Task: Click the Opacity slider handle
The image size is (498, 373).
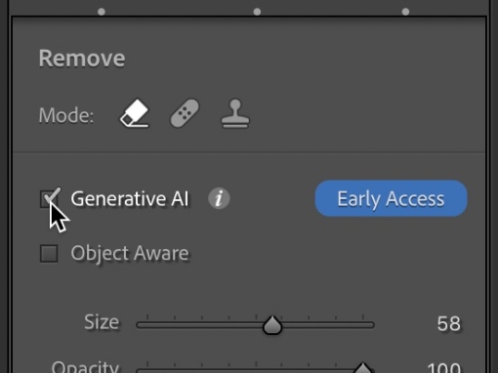Action: click(x=362, y=368)
